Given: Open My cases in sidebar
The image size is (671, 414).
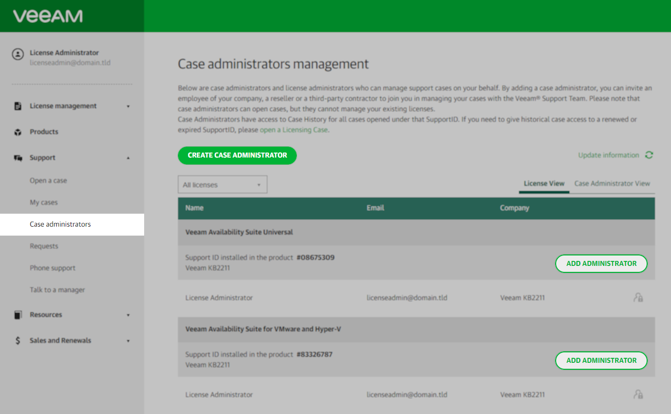Looking at the screenshot, I should [x=44, y=202].
